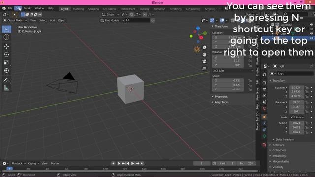Choose the Rotate tool
This screenshot has width=315, height=177.
click(6, 55)
